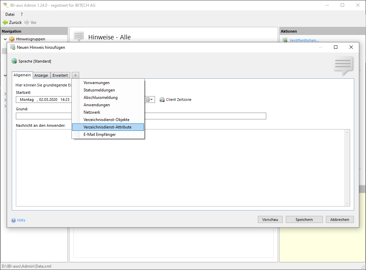Click the message box scrollbar down arrow
Viewport: 366px width, 270px height.
click(x=347, y=203)
